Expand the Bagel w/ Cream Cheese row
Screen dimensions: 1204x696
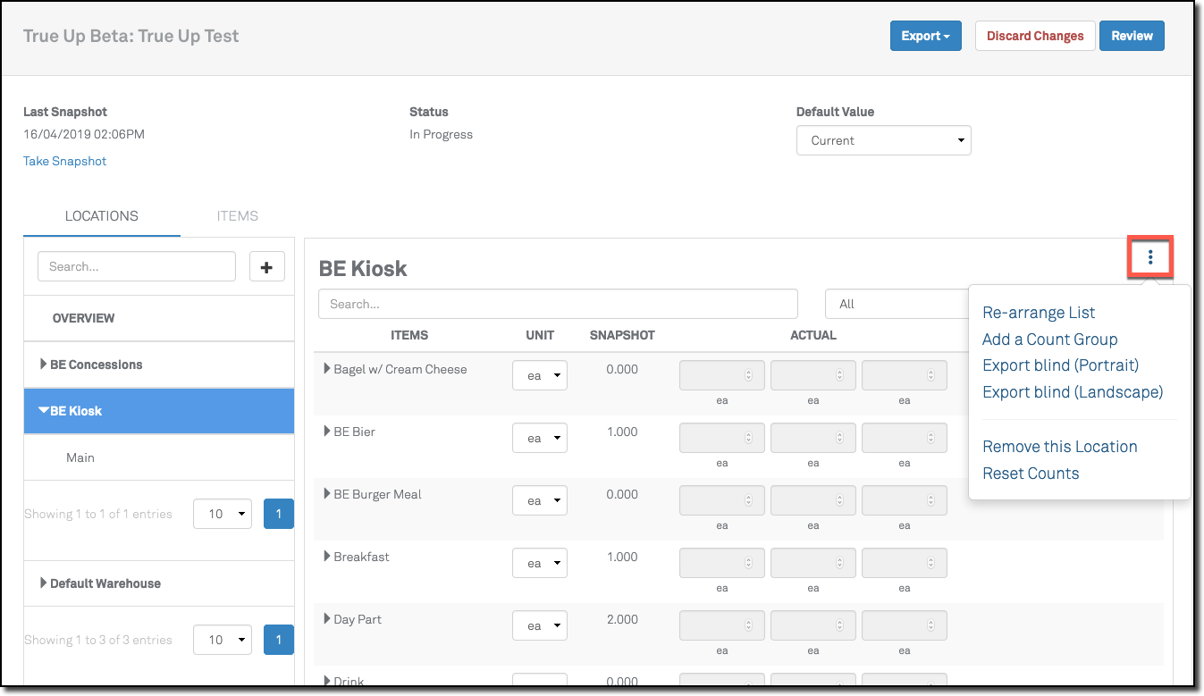(327, 369)
